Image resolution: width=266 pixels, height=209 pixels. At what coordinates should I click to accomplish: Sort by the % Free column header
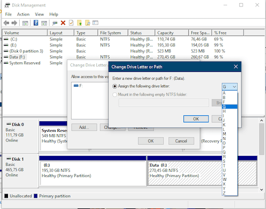227,33
